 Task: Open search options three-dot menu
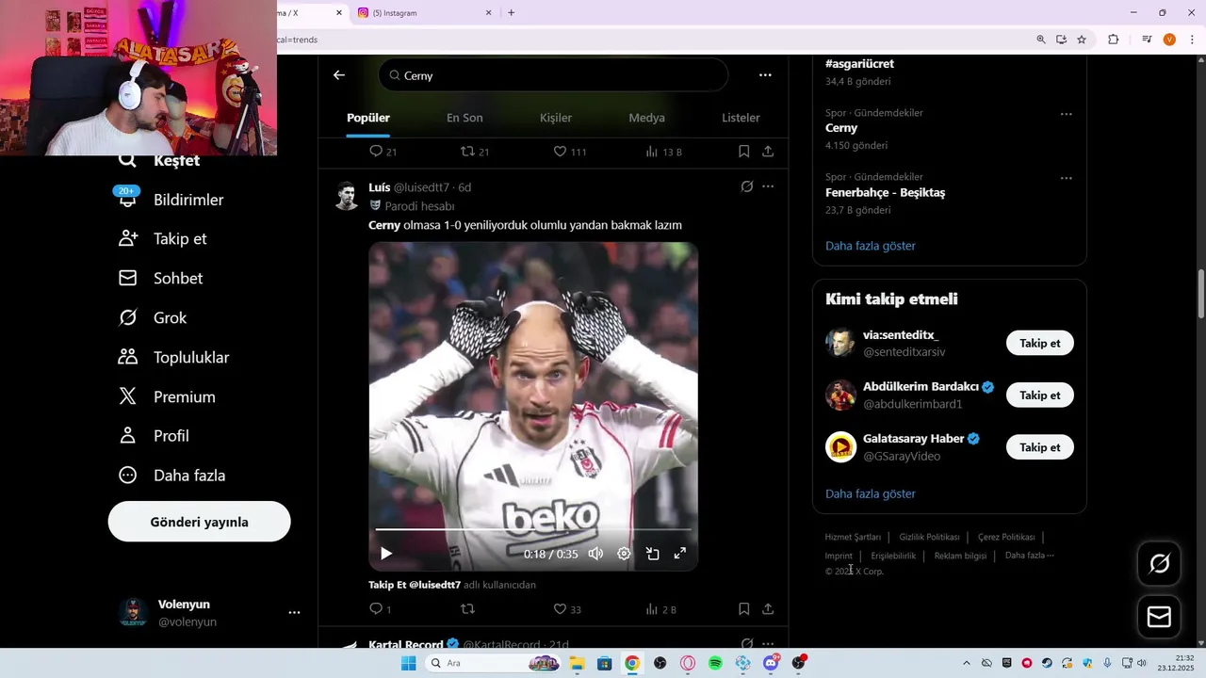[765, 75]
